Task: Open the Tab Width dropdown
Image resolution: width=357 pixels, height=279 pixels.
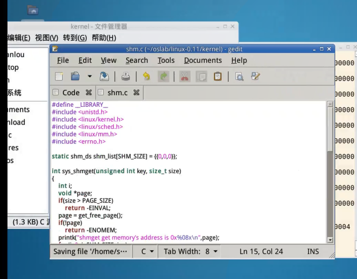Action: click(191, 251)
